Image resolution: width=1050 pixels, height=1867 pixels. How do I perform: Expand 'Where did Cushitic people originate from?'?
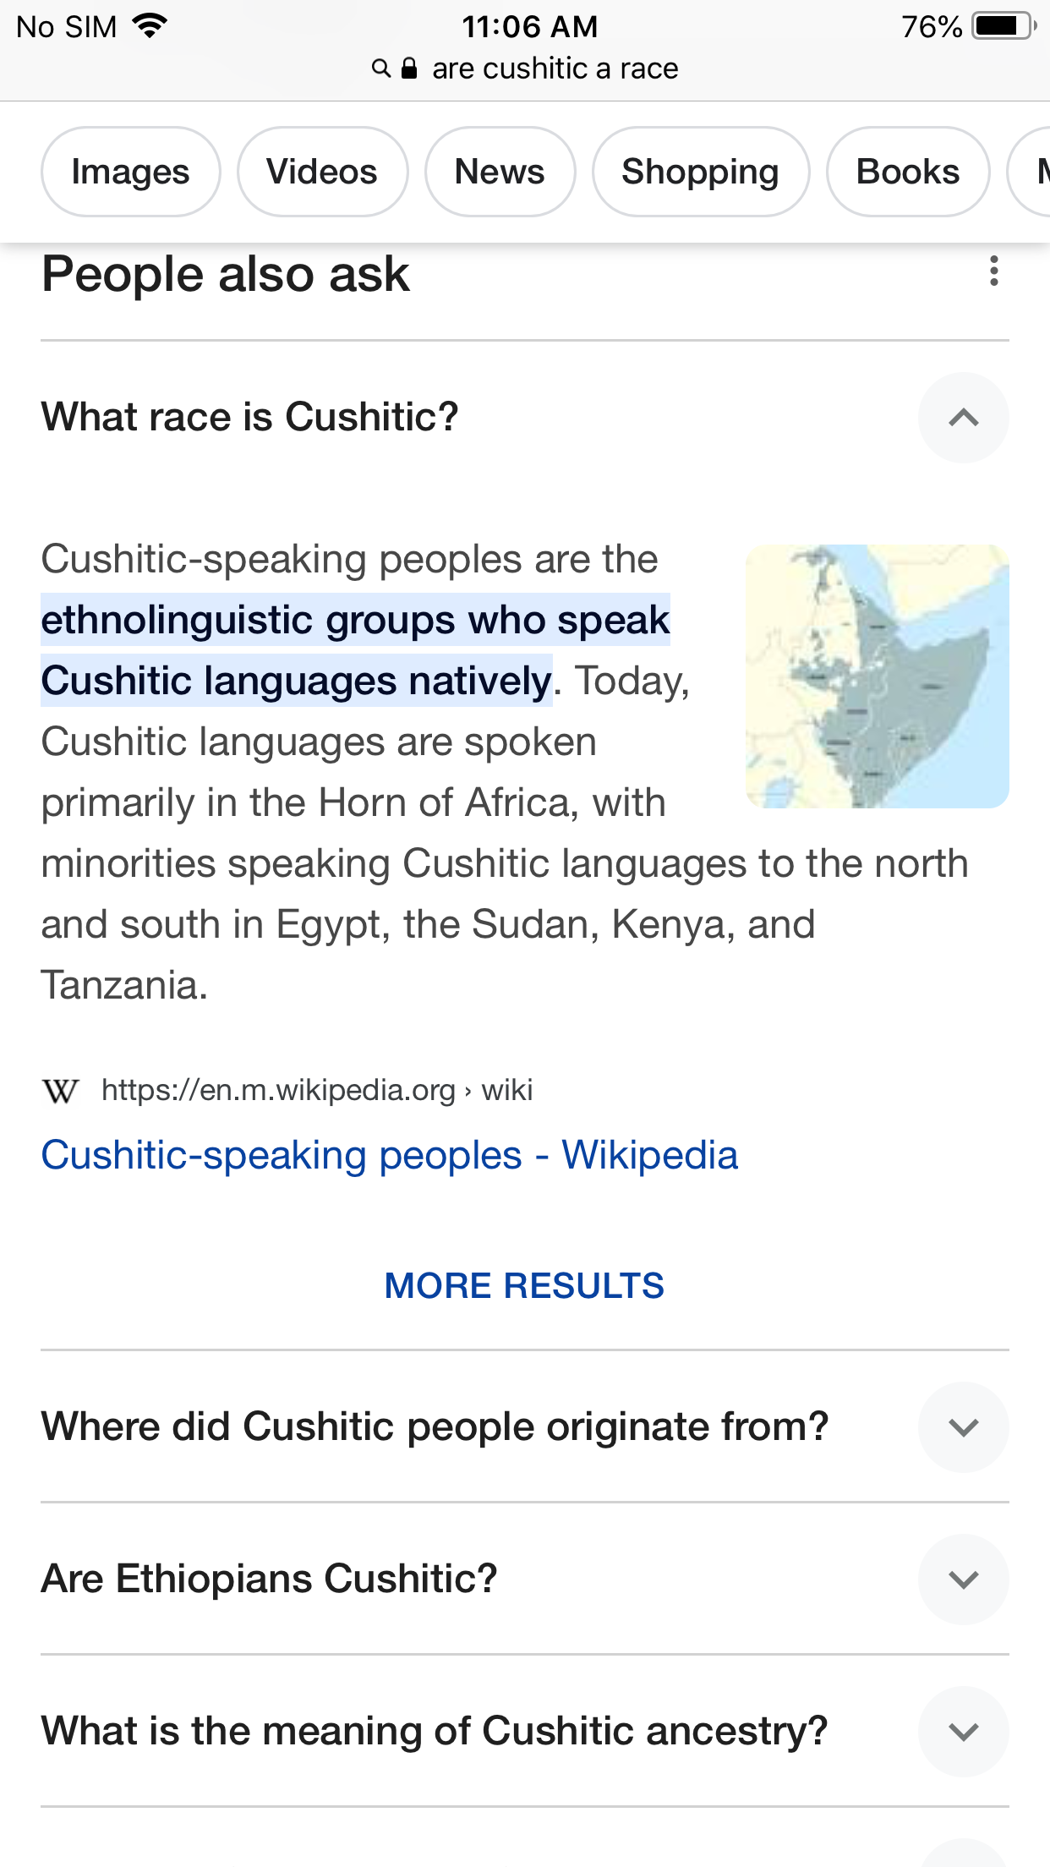pyautogui.click(x=963, y=1427)
